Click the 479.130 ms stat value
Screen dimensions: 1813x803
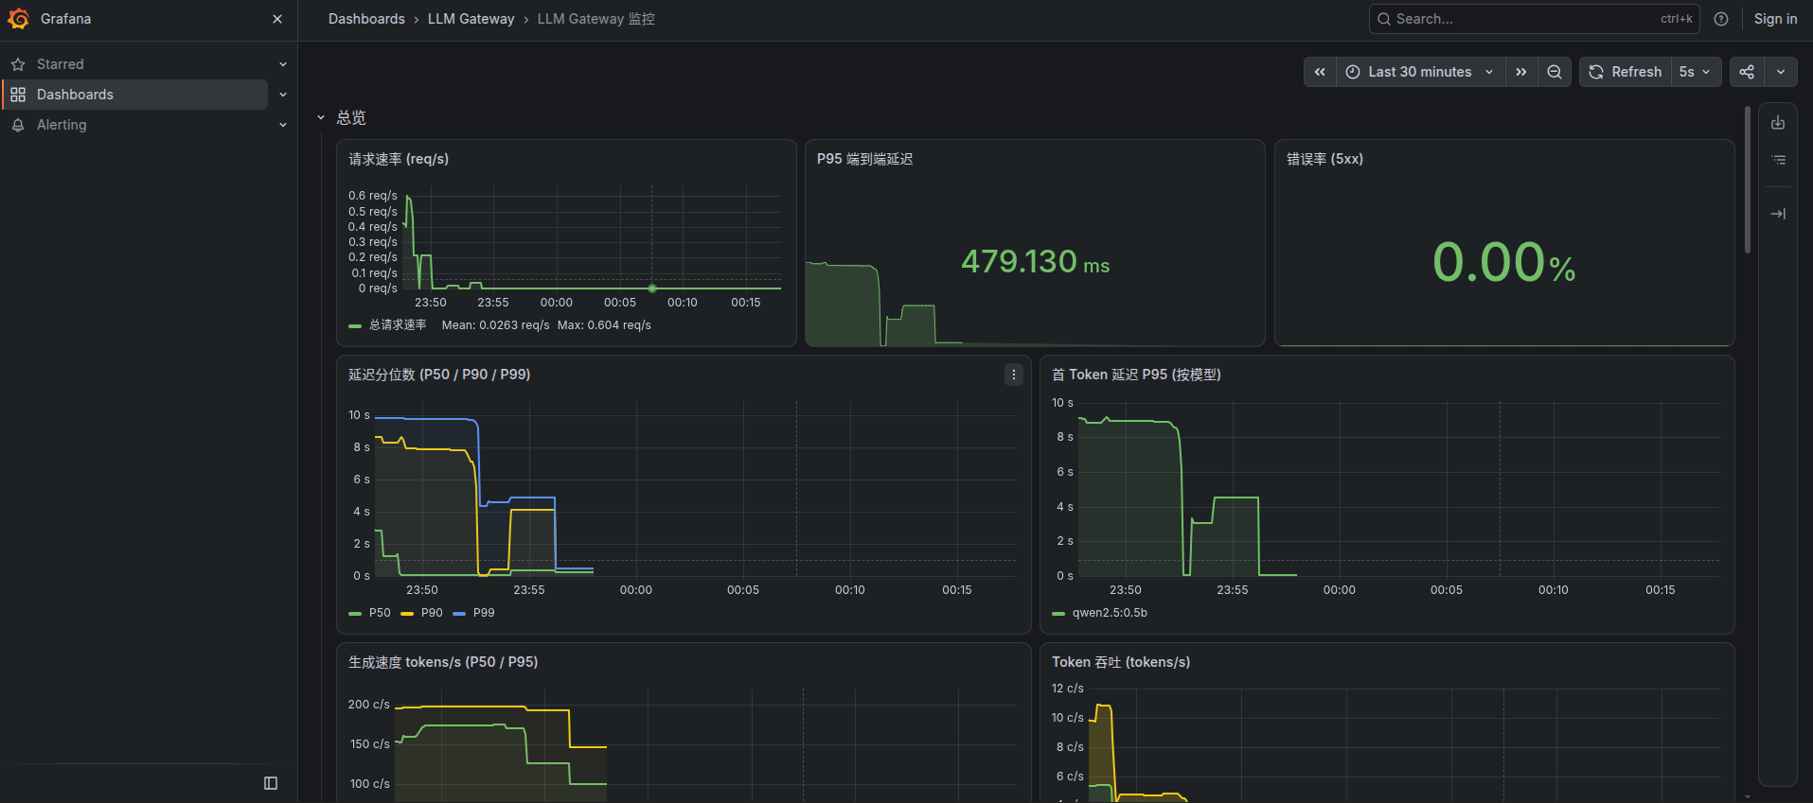(x=1035, y=262)
